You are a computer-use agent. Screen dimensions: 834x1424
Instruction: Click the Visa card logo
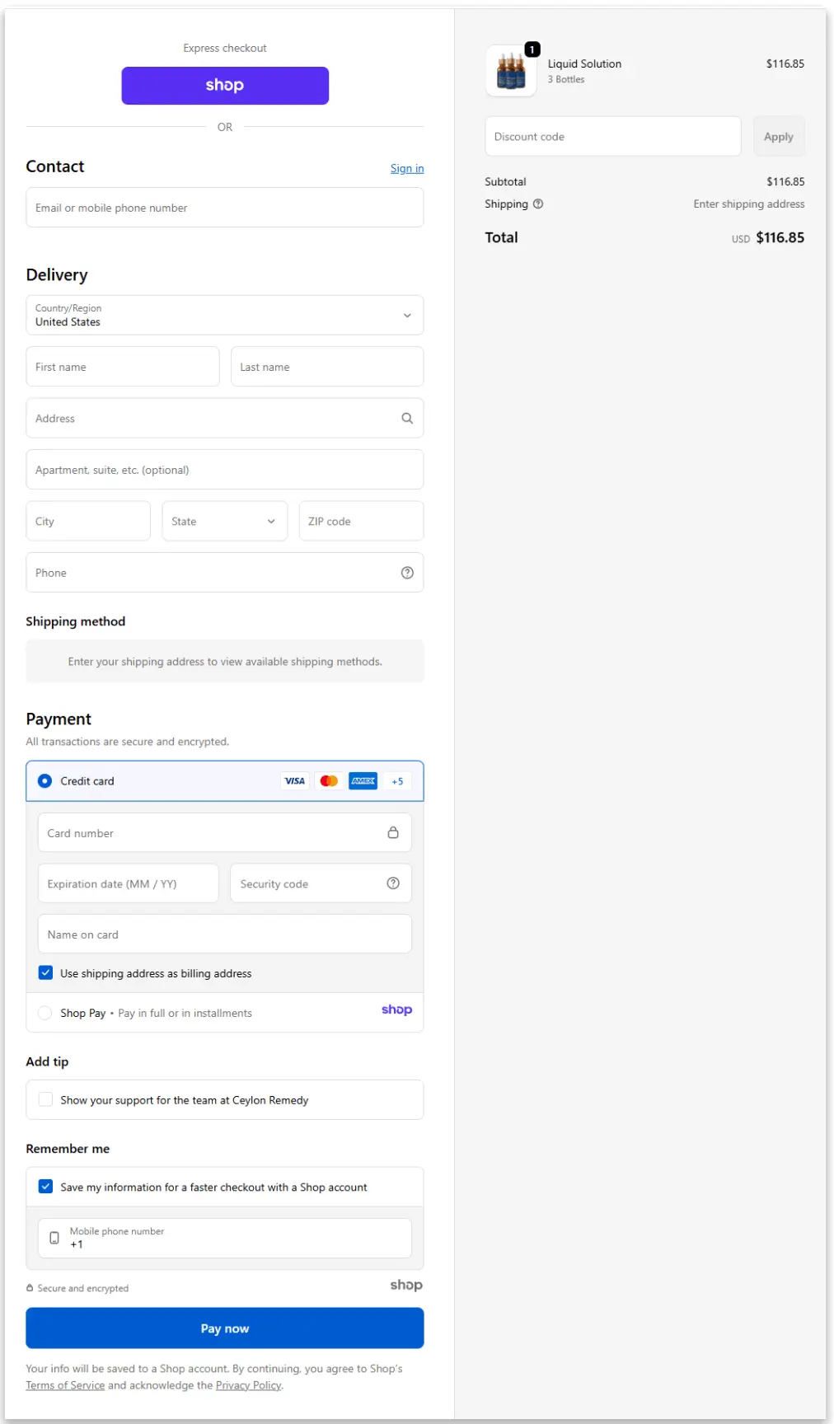point(295,781)
